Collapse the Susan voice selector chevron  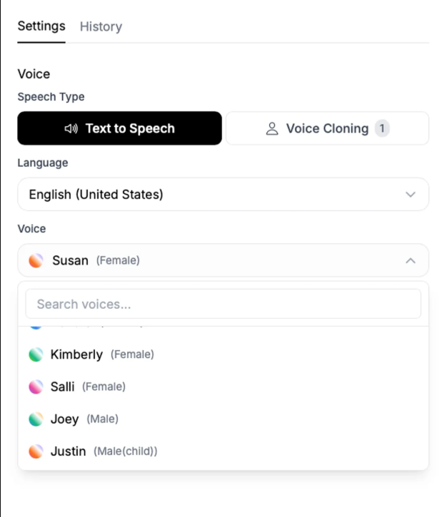click(411, 260)
